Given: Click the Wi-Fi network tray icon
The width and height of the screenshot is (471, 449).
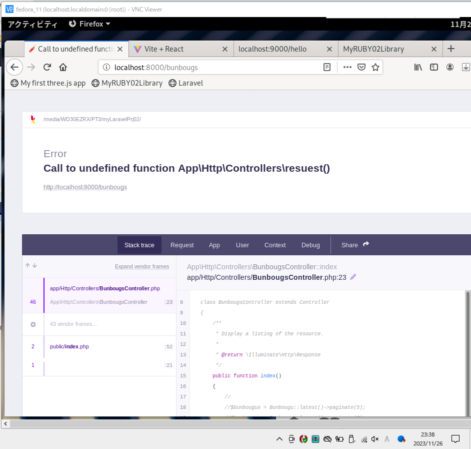Looking at the screenshot, I should coord(364,439).
